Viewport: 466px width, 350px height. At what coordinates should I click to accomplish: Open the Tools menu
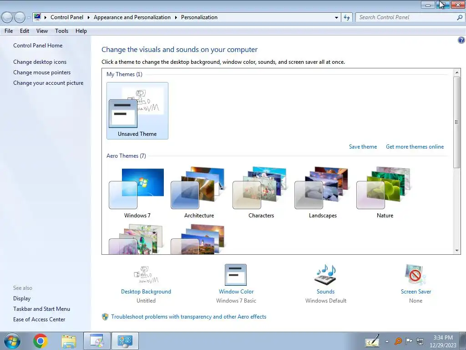point(61,31)
